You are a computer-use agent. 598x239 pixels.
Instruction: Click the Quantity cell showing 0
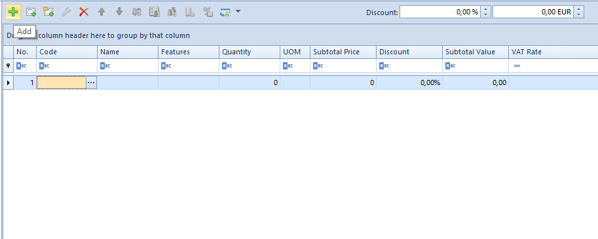250,83
